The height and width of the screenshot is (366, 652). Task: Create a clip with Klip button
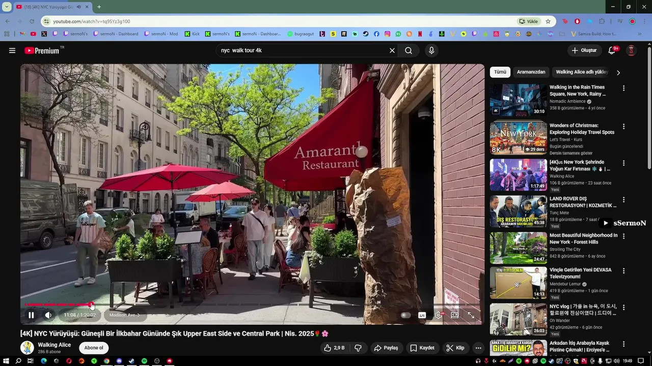point(455,348)
